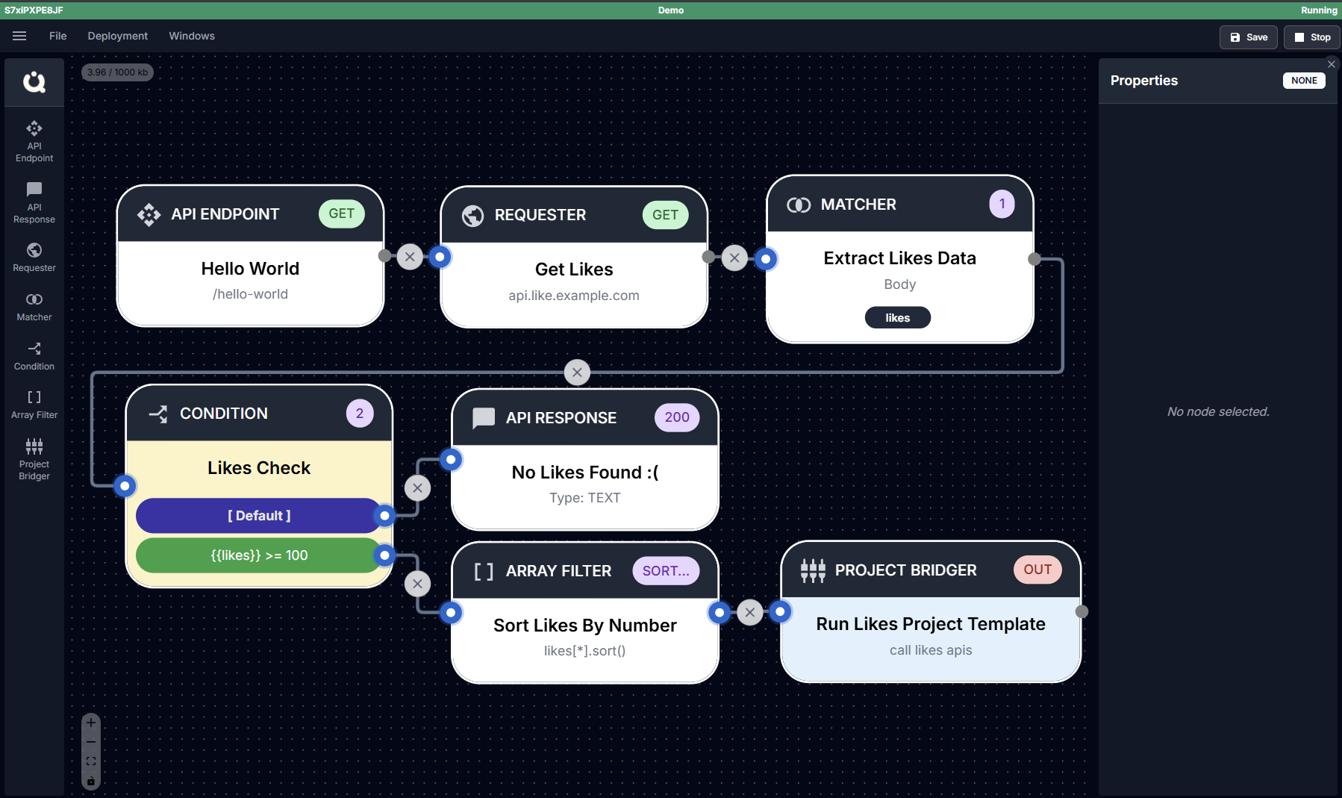Click the GET badge on API Endpoint
Viewport: 1342px width, 798px height.
tap(341, 213)
